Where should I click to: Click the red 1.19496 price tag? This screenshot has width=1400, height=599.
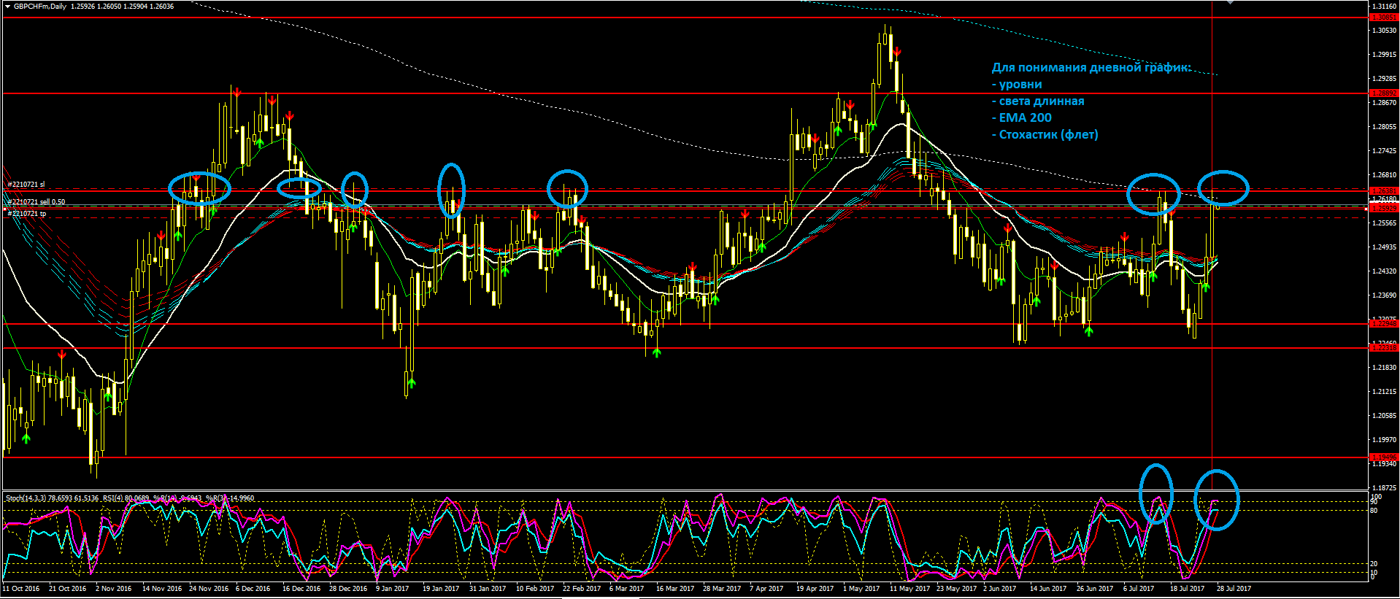[1384, 457]
